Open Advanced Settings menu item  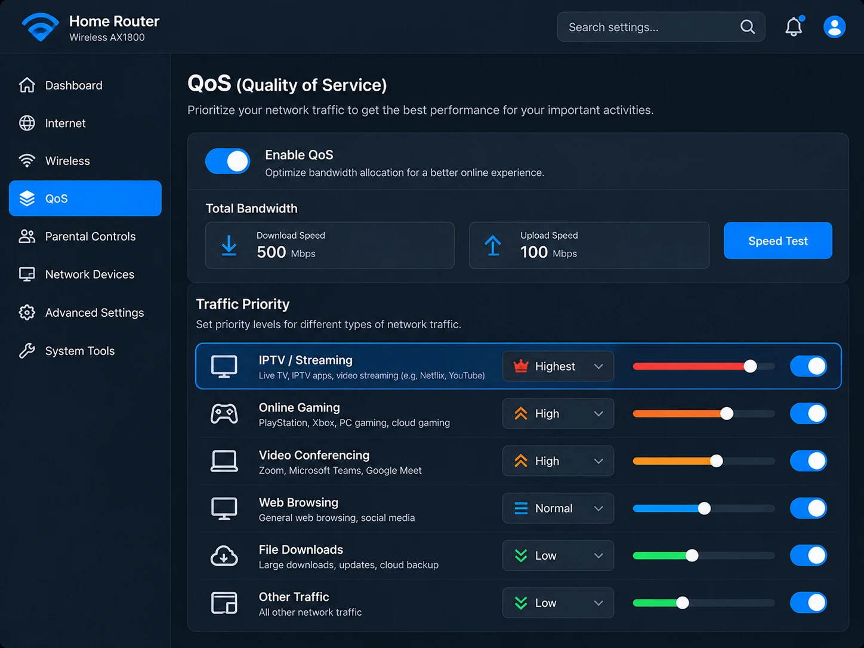85,313
